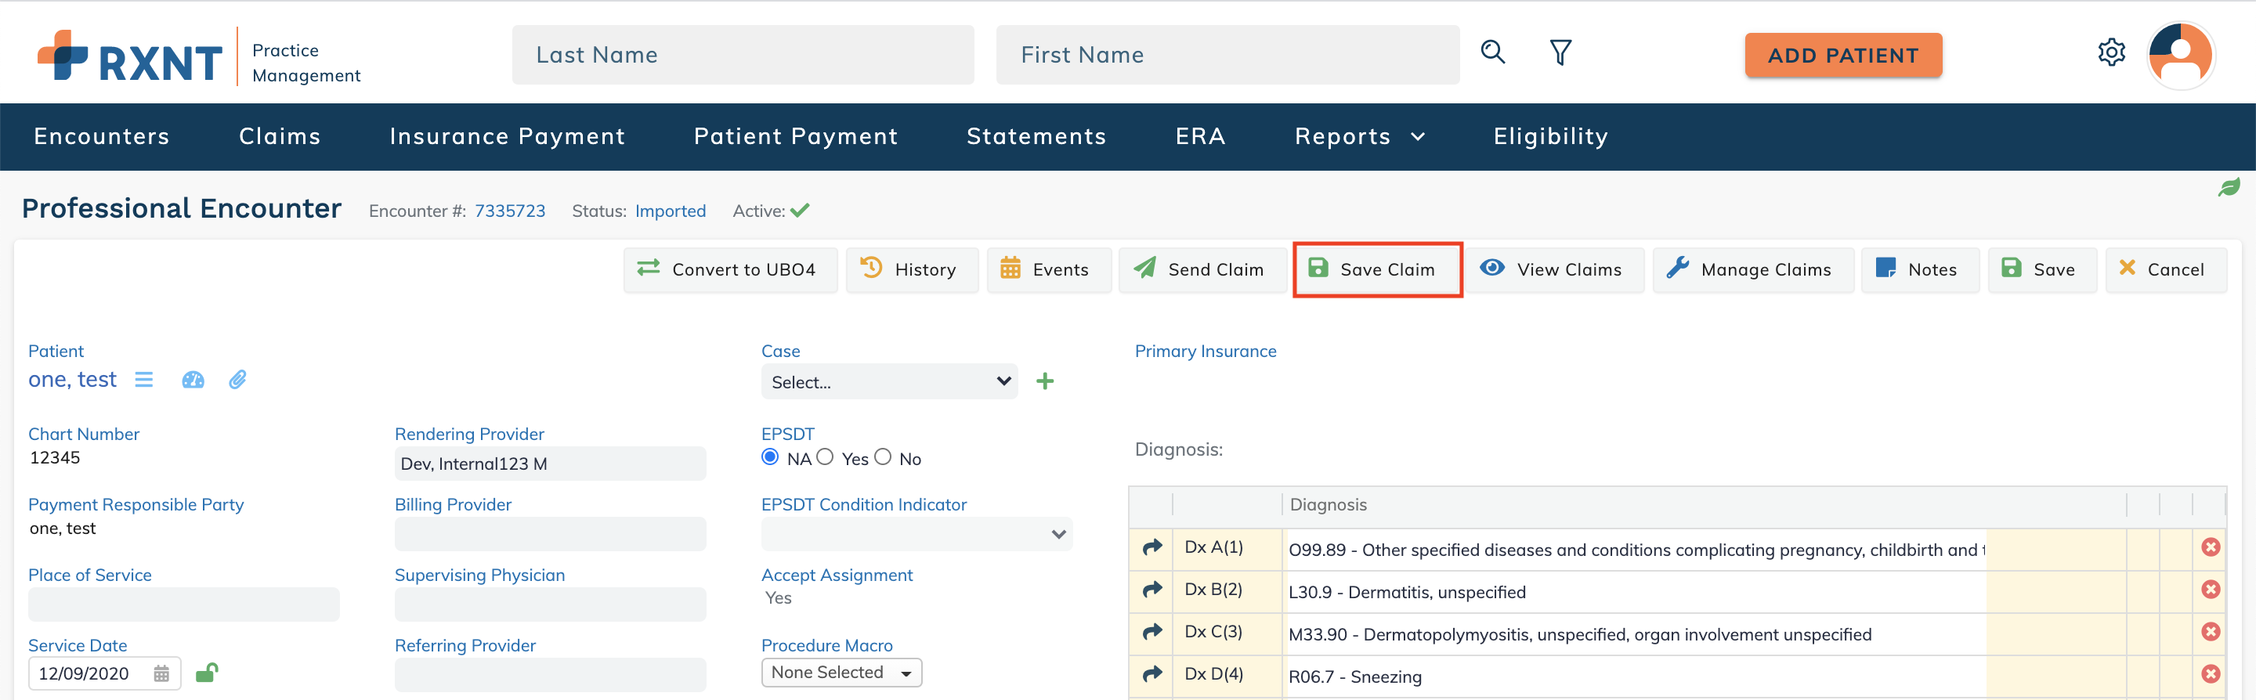The width and height of the screenshot is (2256, 700).
Task: Expand the EPSDT Condition Indicator dropdown
Action: point(916,535)
